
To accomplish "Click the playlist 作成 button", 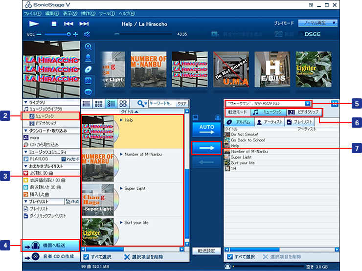I will (x=72, y=202).
